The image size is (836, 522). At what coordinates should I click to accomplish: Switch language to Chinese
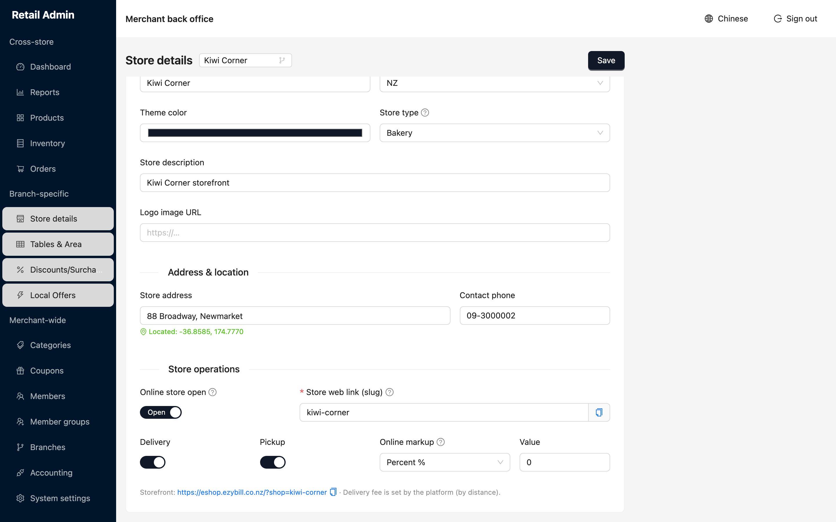tap(726, 19)
